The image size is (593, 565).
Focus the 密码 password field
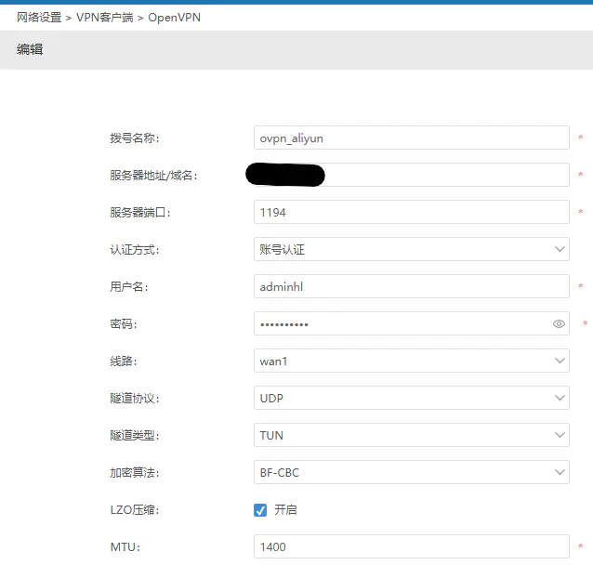tap(400, 323)
